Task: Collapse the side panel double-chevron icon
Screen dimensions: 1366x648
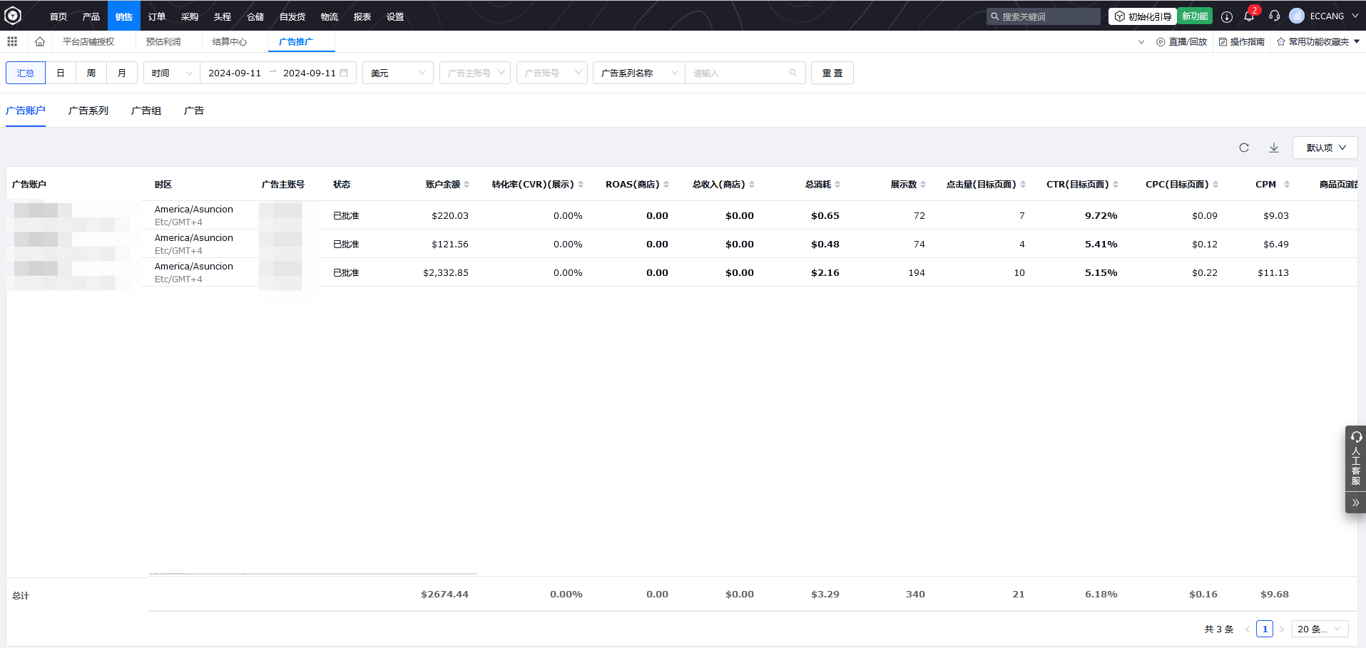Action: click(1355, 503)
